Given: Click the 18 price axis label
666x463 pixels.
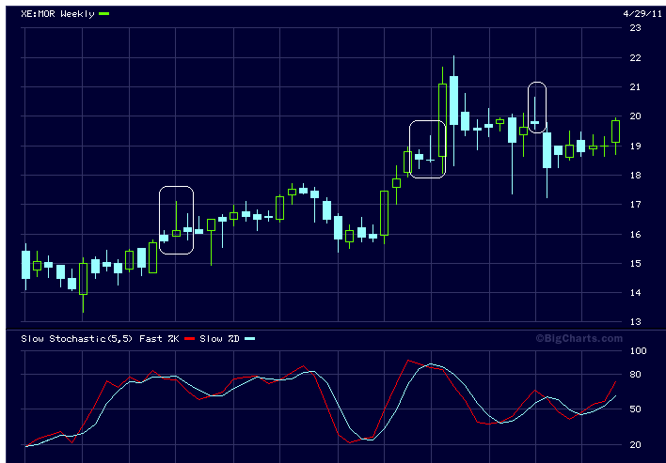Looking at the screenshot, I should tap(635, 176).
